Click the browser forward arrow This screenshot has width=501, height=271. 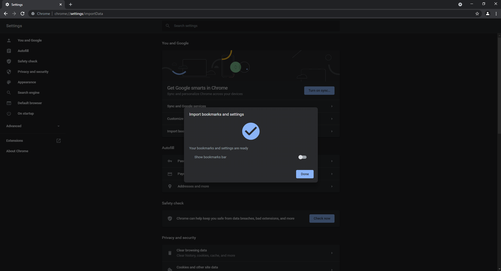click(14, 14)
